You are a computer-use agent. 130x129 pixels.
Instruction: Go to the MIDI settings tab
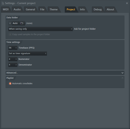click(x=6, y=9)
